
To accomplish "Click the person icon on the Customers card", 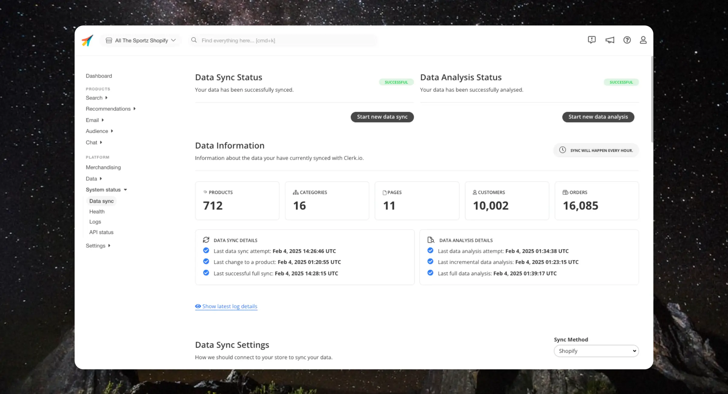I will click(x=475, y=192).
